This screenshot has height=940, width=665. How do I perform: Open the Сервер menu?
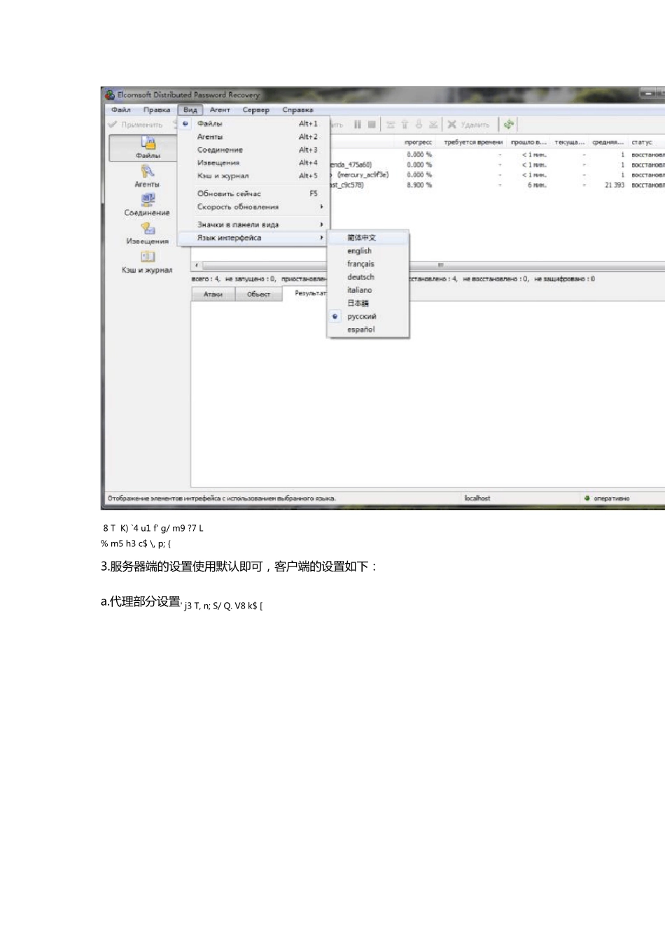click(x=256, y=110)
